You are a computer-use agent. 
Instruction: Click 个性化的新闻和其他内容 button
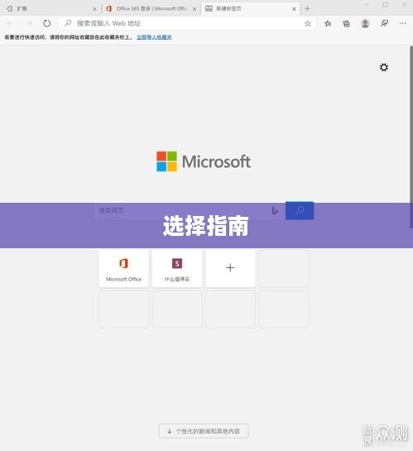point(204,431)
